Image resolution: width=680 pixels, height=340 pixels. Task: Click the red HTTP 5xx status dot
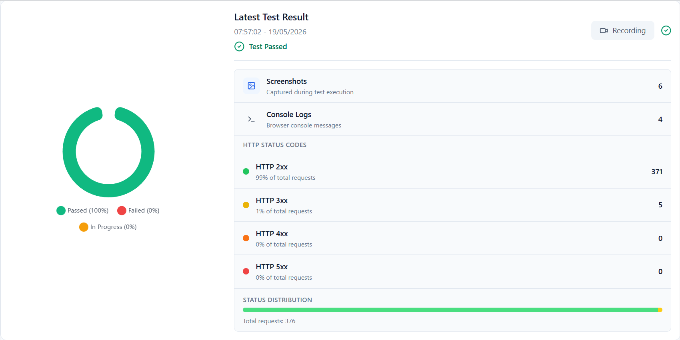click(x=246, y=271)
